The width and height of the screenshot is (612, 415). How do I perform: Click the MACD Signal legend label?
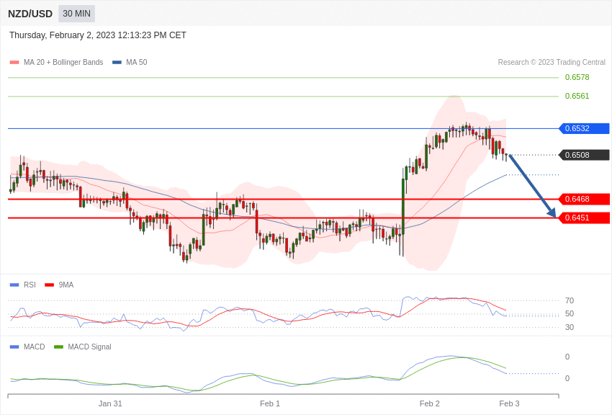[89, 347]
